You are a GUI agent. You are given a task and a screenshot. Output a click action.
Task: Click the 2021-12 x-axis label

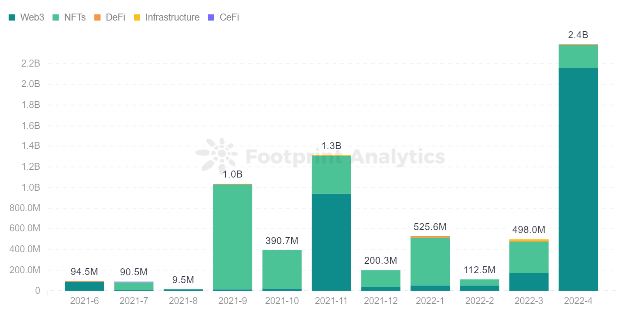380,301
